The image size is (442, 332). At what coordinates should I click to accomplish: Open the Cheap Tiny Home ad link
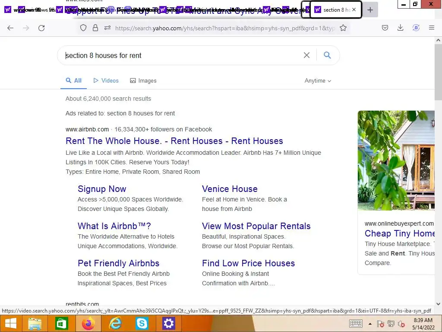(399, 233)
